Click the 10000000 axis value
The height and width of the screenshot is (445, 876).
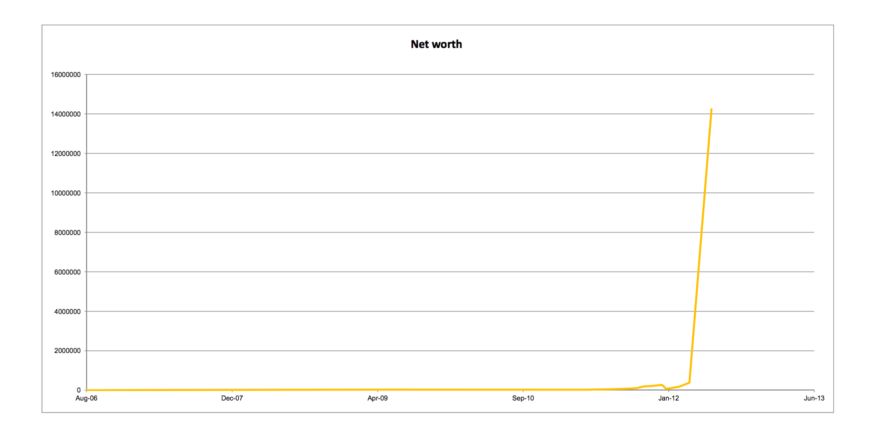click(66, 193)
